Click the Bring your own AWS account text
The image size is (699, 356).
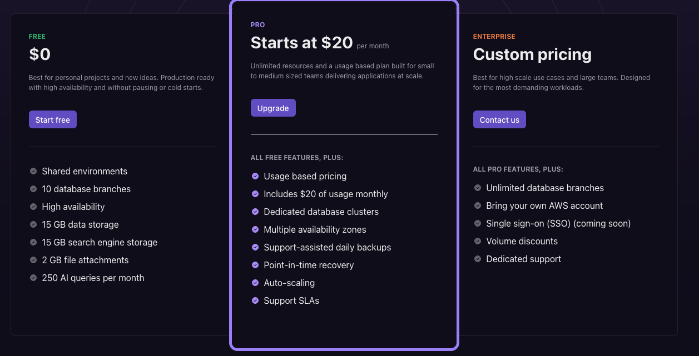tap(544, 205)
